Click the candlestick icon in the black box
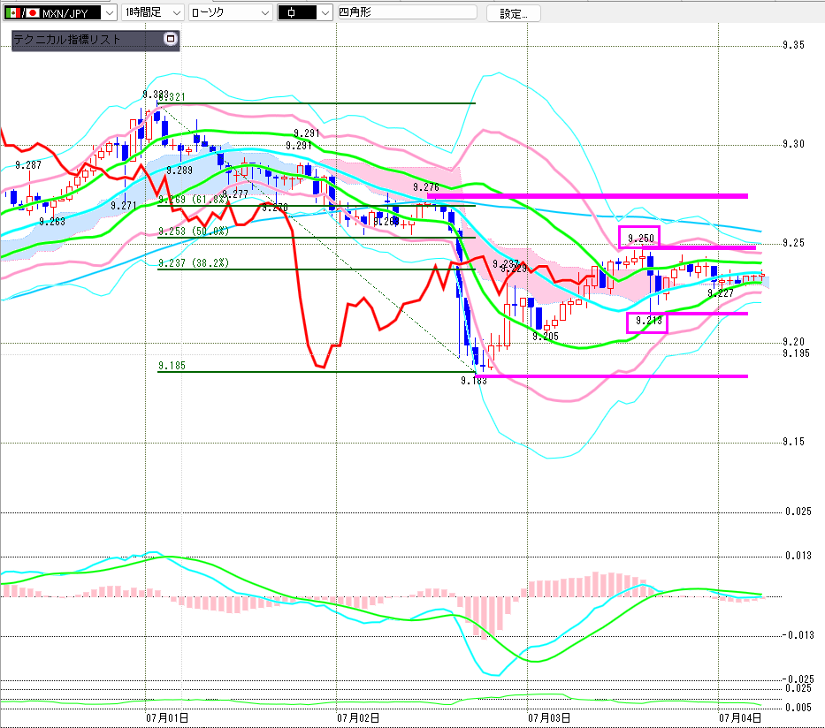Viewport: 825px width, 728px height. click(x=291, y=12)
